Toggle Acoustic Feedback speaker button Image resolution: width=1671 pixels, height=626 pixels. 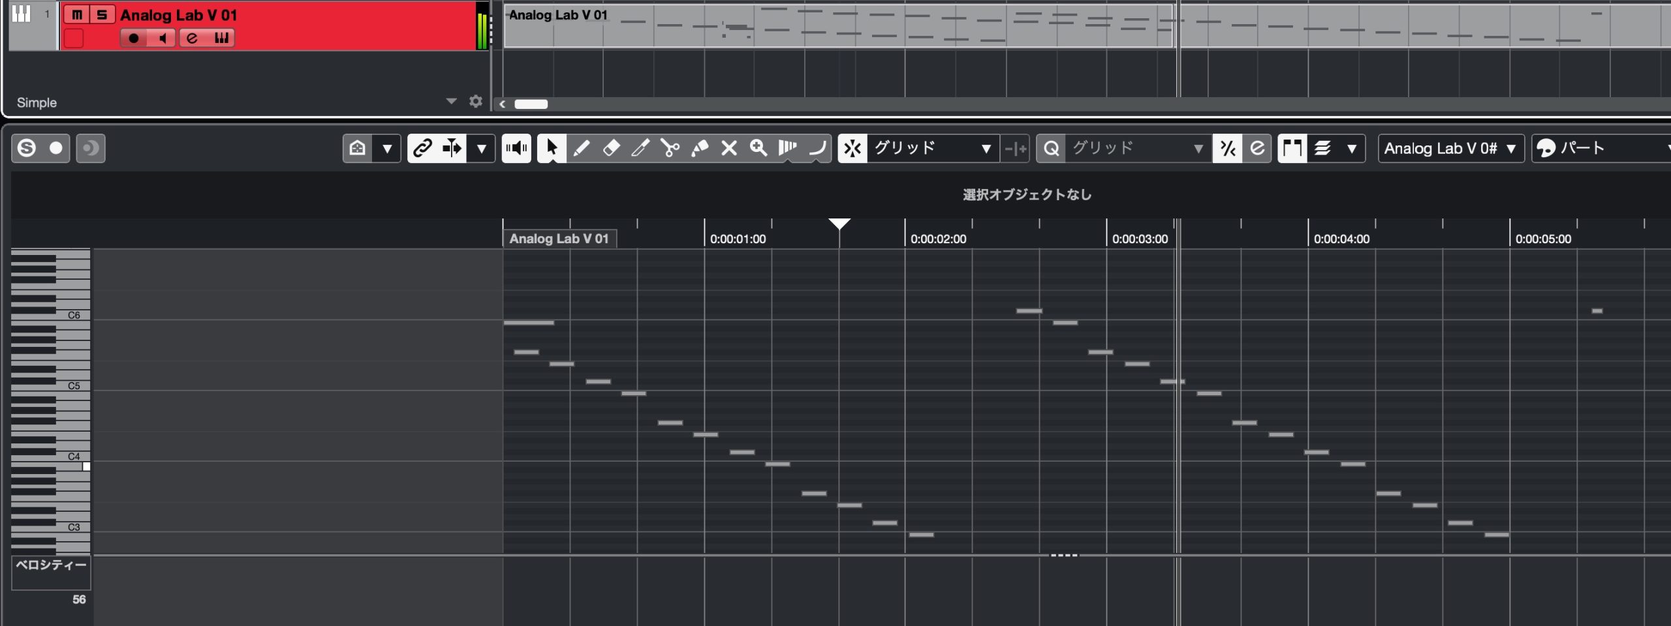(516, 148)
